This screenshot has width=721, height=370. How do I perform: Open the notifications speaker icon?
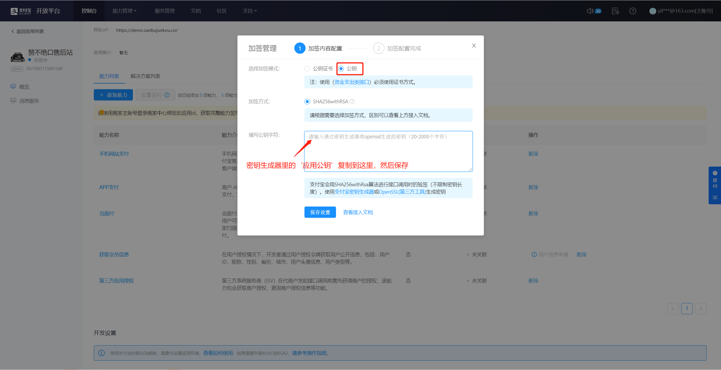[x=590, y=11]
